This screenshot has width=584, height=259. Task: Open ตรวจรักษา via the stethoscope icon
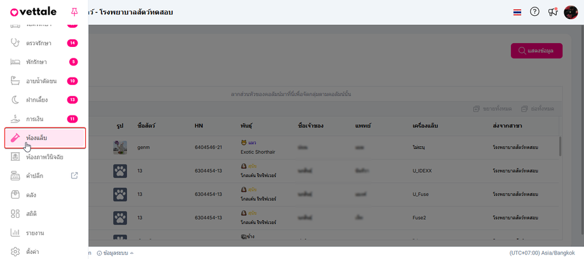pyautogui.click(x=15, y=43)
